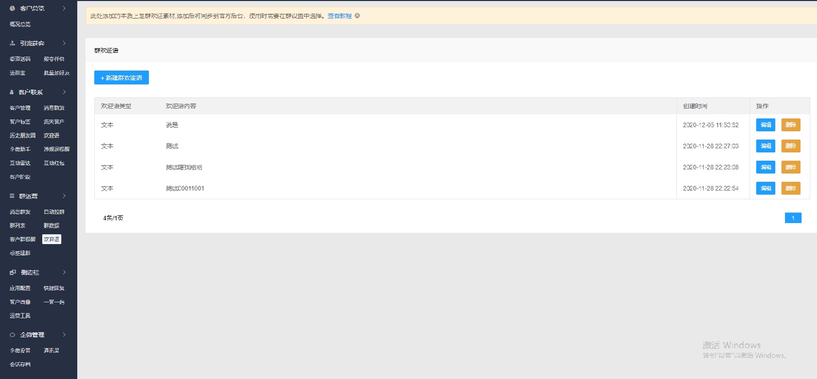Screen dimensions: 817x379
Task: Open the 查看教程 link in the notice
Action: (x=340, y=16)
